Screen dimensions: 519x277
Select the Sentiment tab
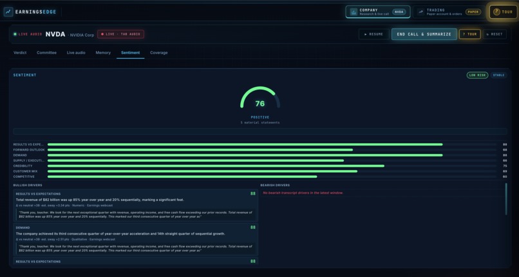click(131, 53)
